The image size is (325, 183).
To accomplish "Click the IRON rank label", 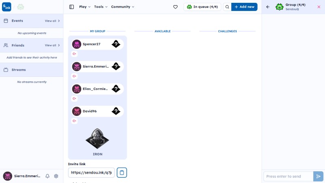I will 97,154.
